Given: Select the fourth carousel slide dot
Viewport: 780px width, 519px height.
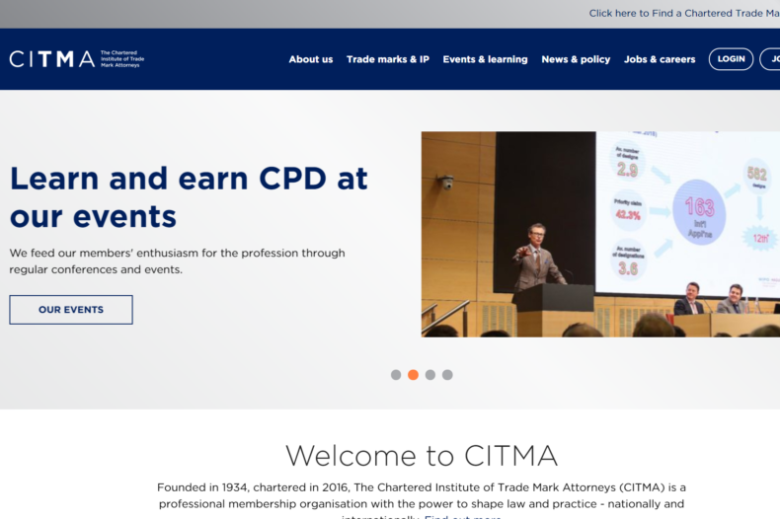Looking at the screenshot, I should [x=447, y=375].
